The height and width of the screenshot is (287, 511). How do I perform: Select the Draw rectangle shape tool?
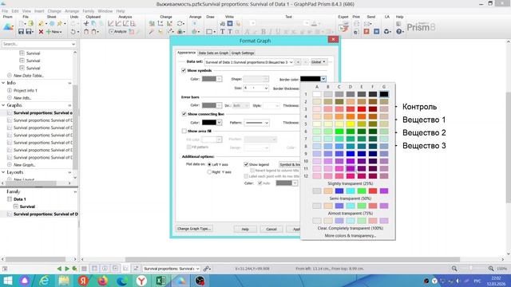[209, 32]
